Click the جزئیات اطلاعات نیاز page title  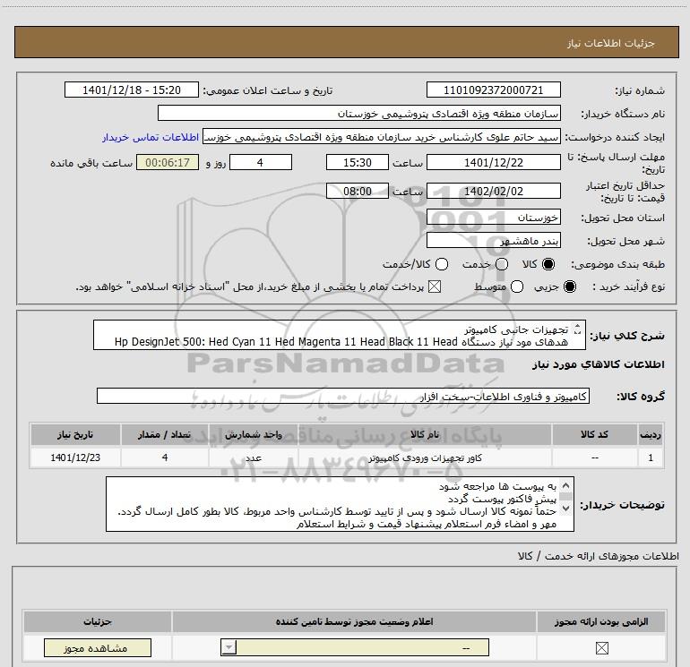(611, 43)
